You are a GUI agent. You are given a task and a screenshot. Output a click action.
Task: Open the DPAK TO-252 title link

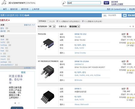pyautogui.click(x=80, y=34)
